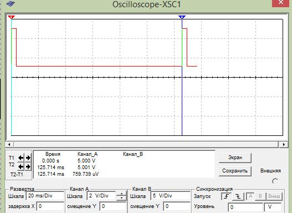The image size is (292, 213).
Task: Click the T2 Канал_A value 5.001 V
Action: point(86,168)
